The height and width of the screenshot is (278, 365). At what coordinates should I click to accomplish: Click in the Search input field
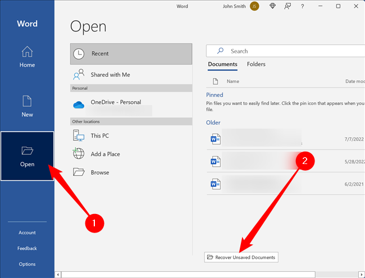pos(292,51)
